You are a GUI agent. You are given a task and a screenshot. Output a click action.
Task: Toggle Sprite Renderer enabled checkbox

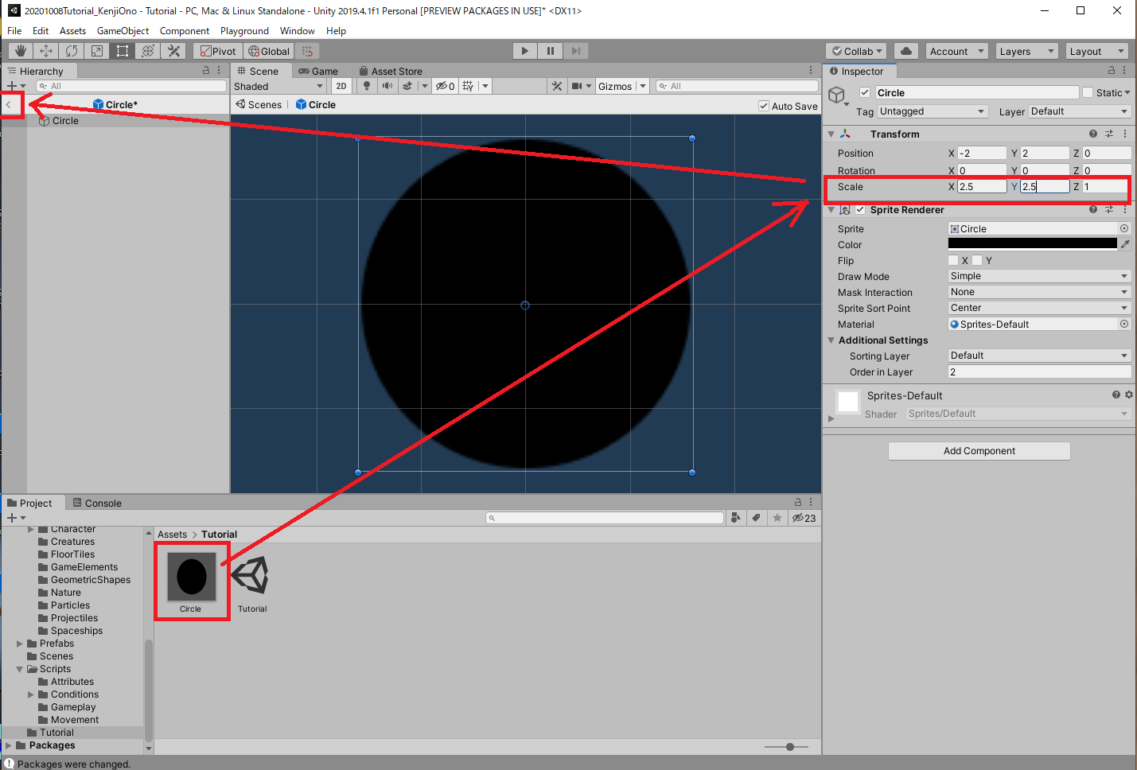pos(860,210)
